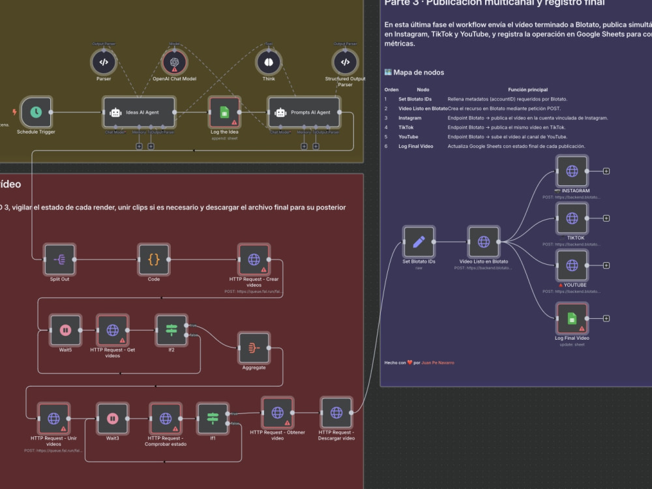Viewport: 652px width, 489px height.
Task: Open HTTP Request - Obtener video node
Action: pyautogui.click(x=277, y=413)
